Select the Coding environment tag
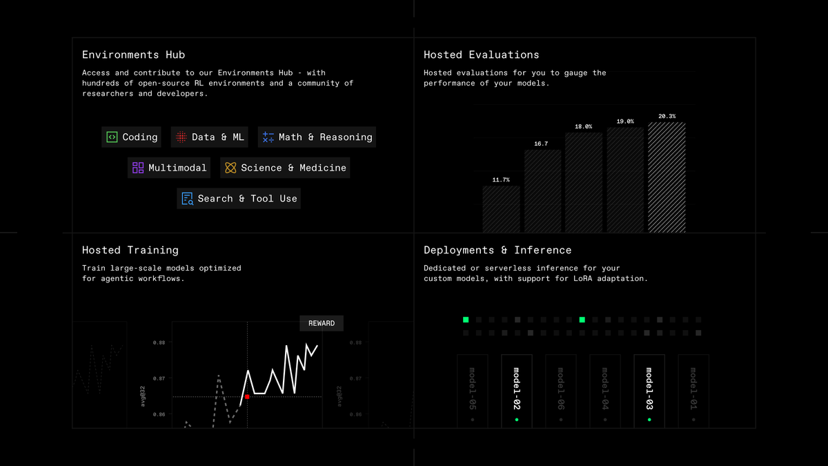This screenshot has height=466, width=828. tap(132, 137)
